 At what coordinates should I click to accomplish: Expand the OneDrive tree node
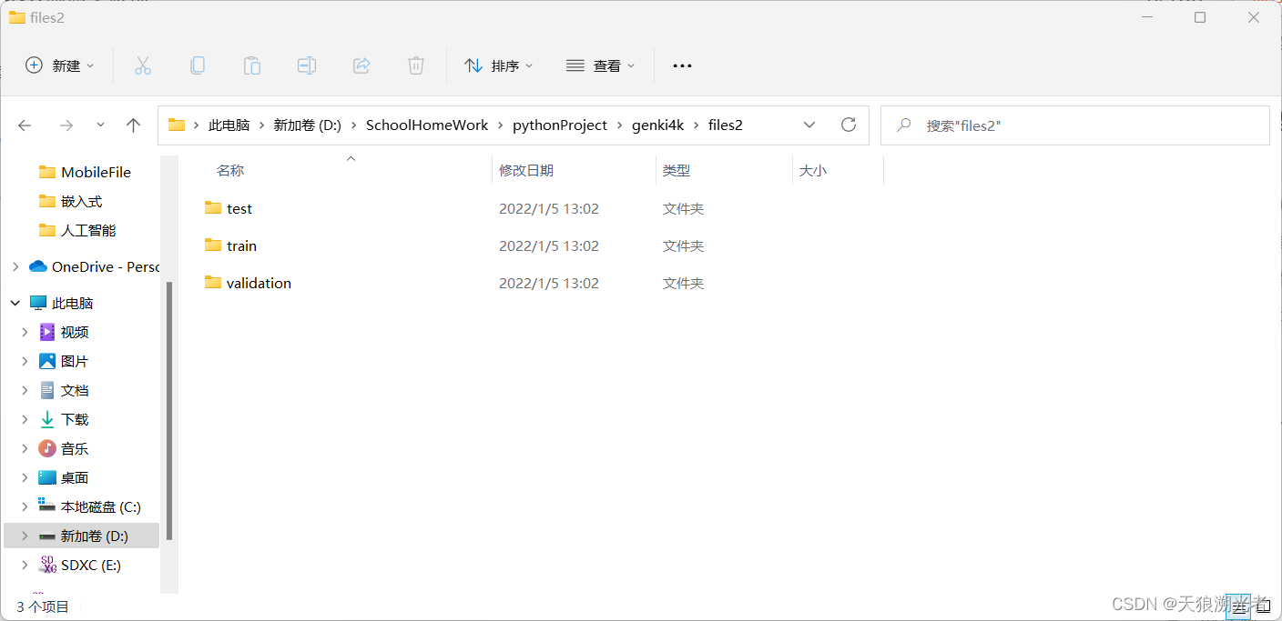click(x=15, y=266)
